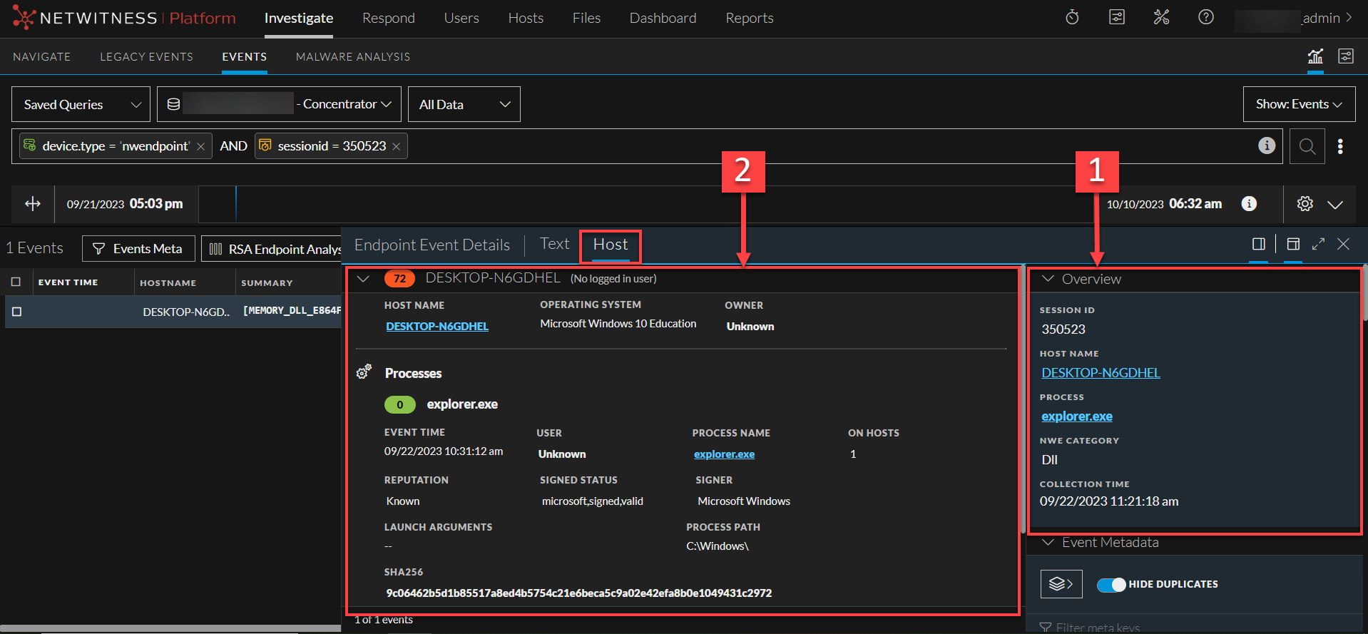Click the stopwatch jobs icon in header
Screen dimensions: 1368x634
point(1072,17)
